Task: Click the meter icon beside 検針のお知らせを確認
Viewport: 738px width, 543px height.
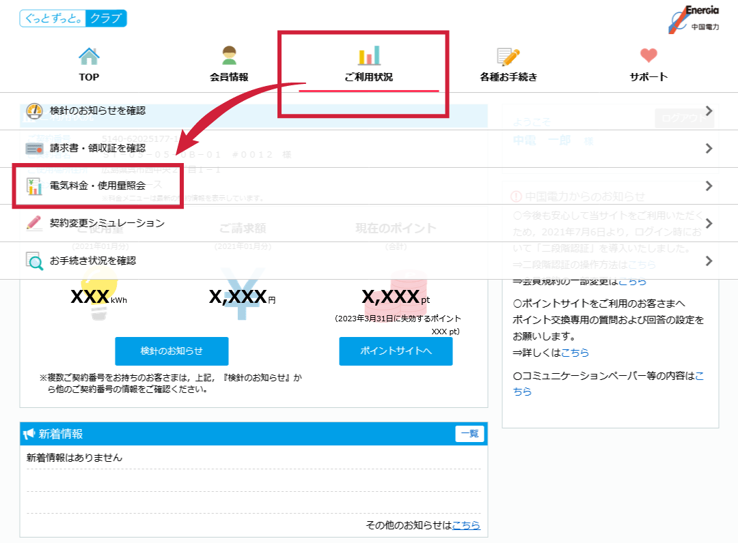Action: [x=34, y=111]
